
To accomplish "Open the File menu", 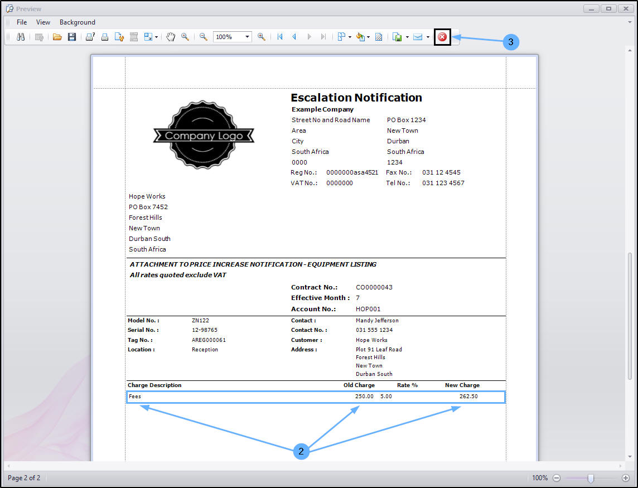I will pyautogui.click(x=22, y=22).
